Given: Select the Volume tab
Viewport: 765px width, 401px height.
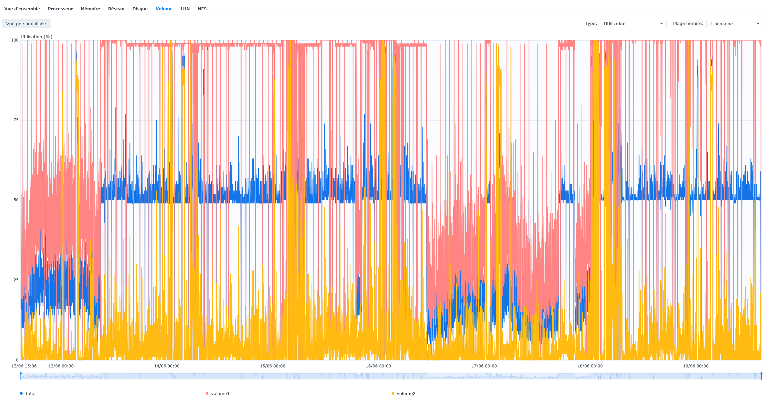Looking at the screenshot, I should (x=164, y=9).
